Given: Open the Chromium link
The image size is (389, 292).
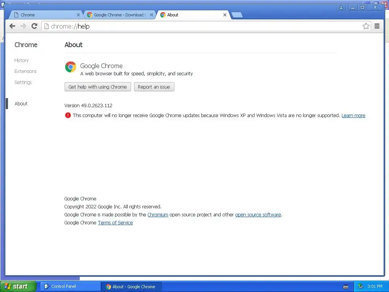Looking at the screenshot, I should click(158, 214).
